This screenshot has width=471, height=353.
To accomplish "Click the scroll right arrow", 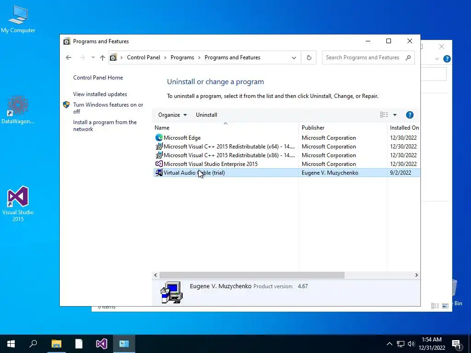I will pos(416,275).
